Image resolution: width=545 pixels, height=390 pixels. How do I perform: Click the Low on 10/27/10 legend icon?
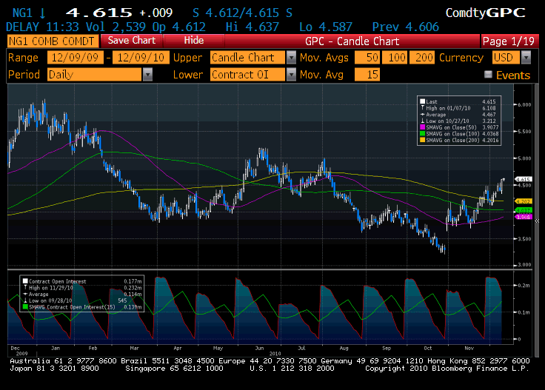pos(422,121)
